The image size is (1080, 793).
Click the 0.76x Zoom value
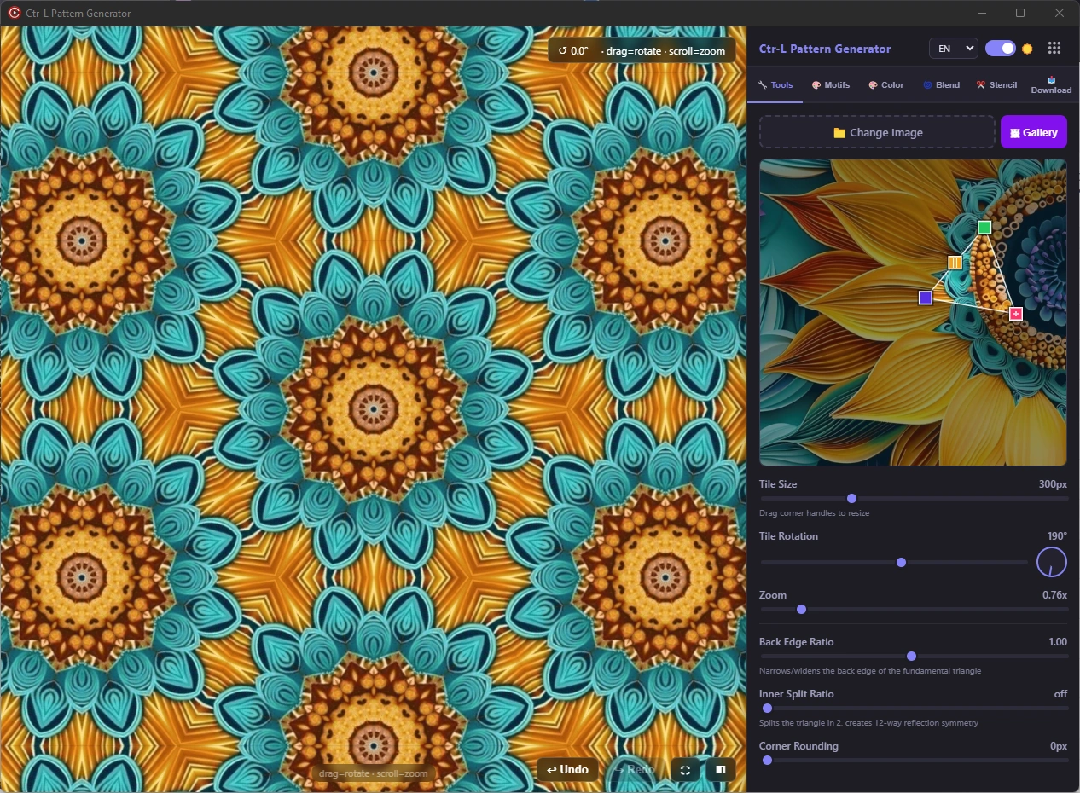coord(1054,595)
